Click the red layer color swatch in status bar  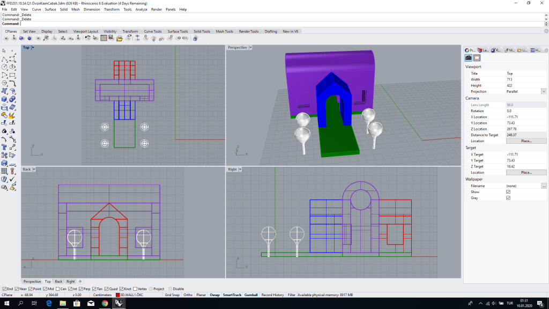pyautogui.click(x=117, y=295)
